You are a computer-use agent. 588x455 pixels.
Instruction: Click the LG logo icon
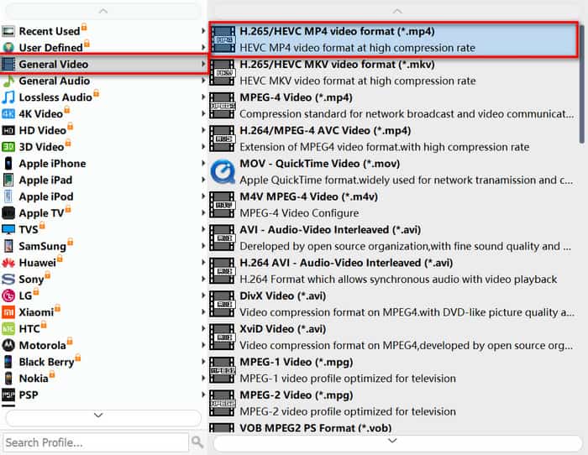8,295
